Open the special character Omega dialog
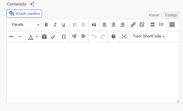Viewport: 183px width, 111px height. tap(64, 37)
